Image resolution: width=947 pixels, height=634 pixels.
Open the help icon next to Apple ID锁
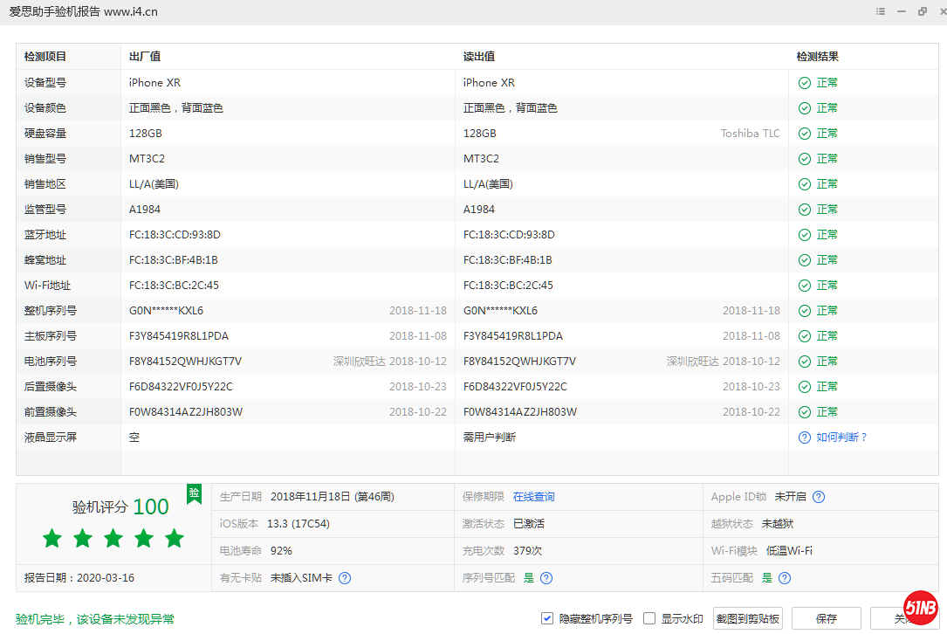tap(818, 496)
